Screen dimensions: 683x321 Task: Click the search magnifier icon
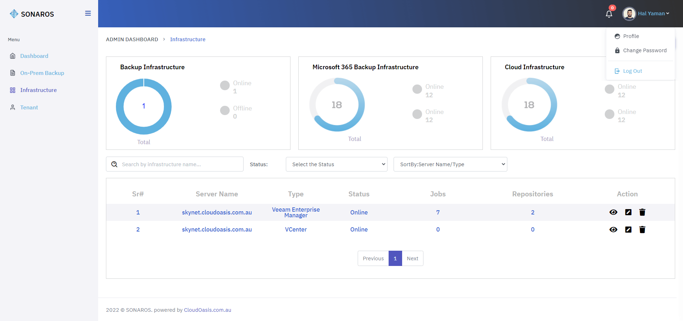[x=114, y=164]
